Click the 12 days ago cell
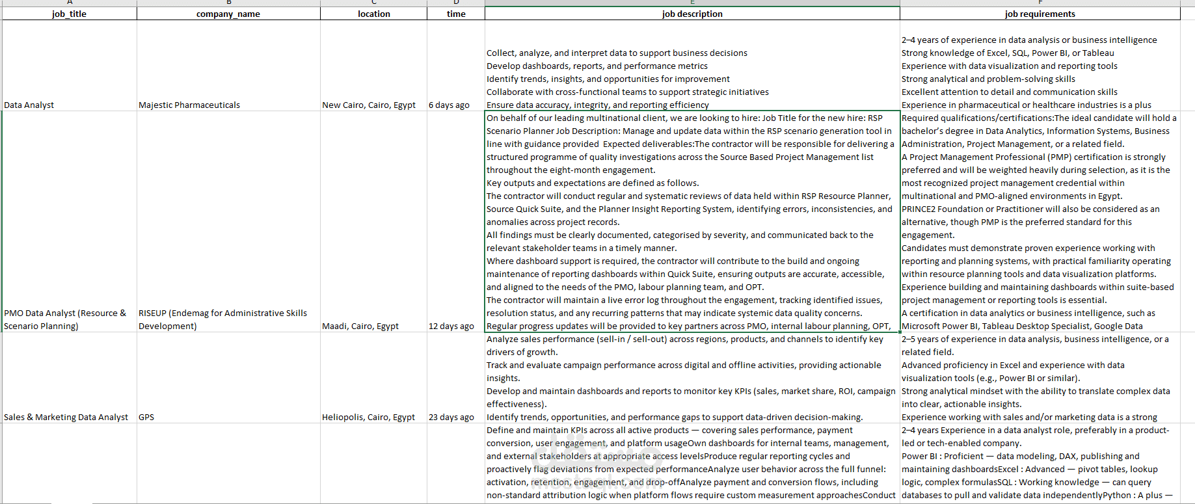Viewport: 1195px width, 504px height. coord(456,222)
